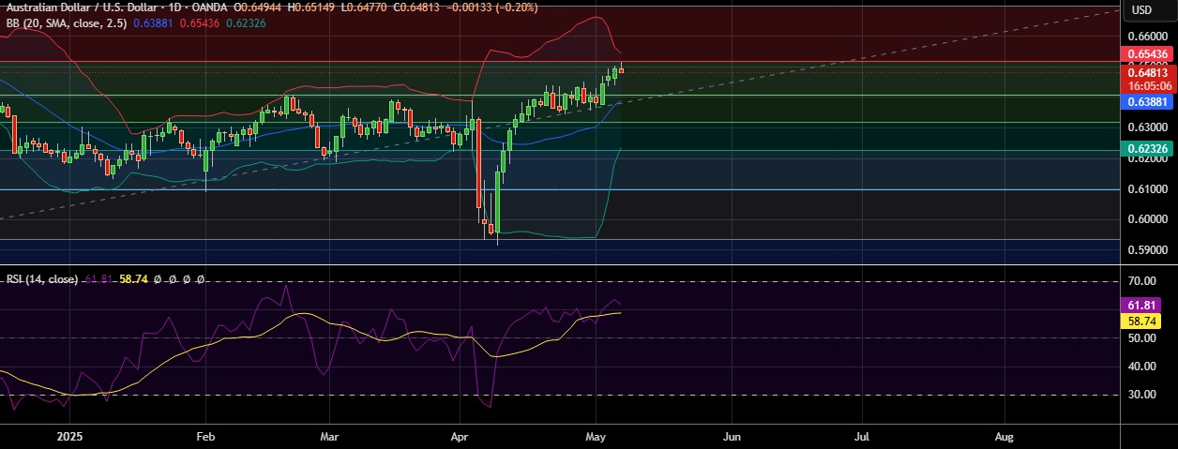Click the Jul label on time axis
Viewport: 1178px width, 449px height.
pyautogui.click(x=862, y=437)
